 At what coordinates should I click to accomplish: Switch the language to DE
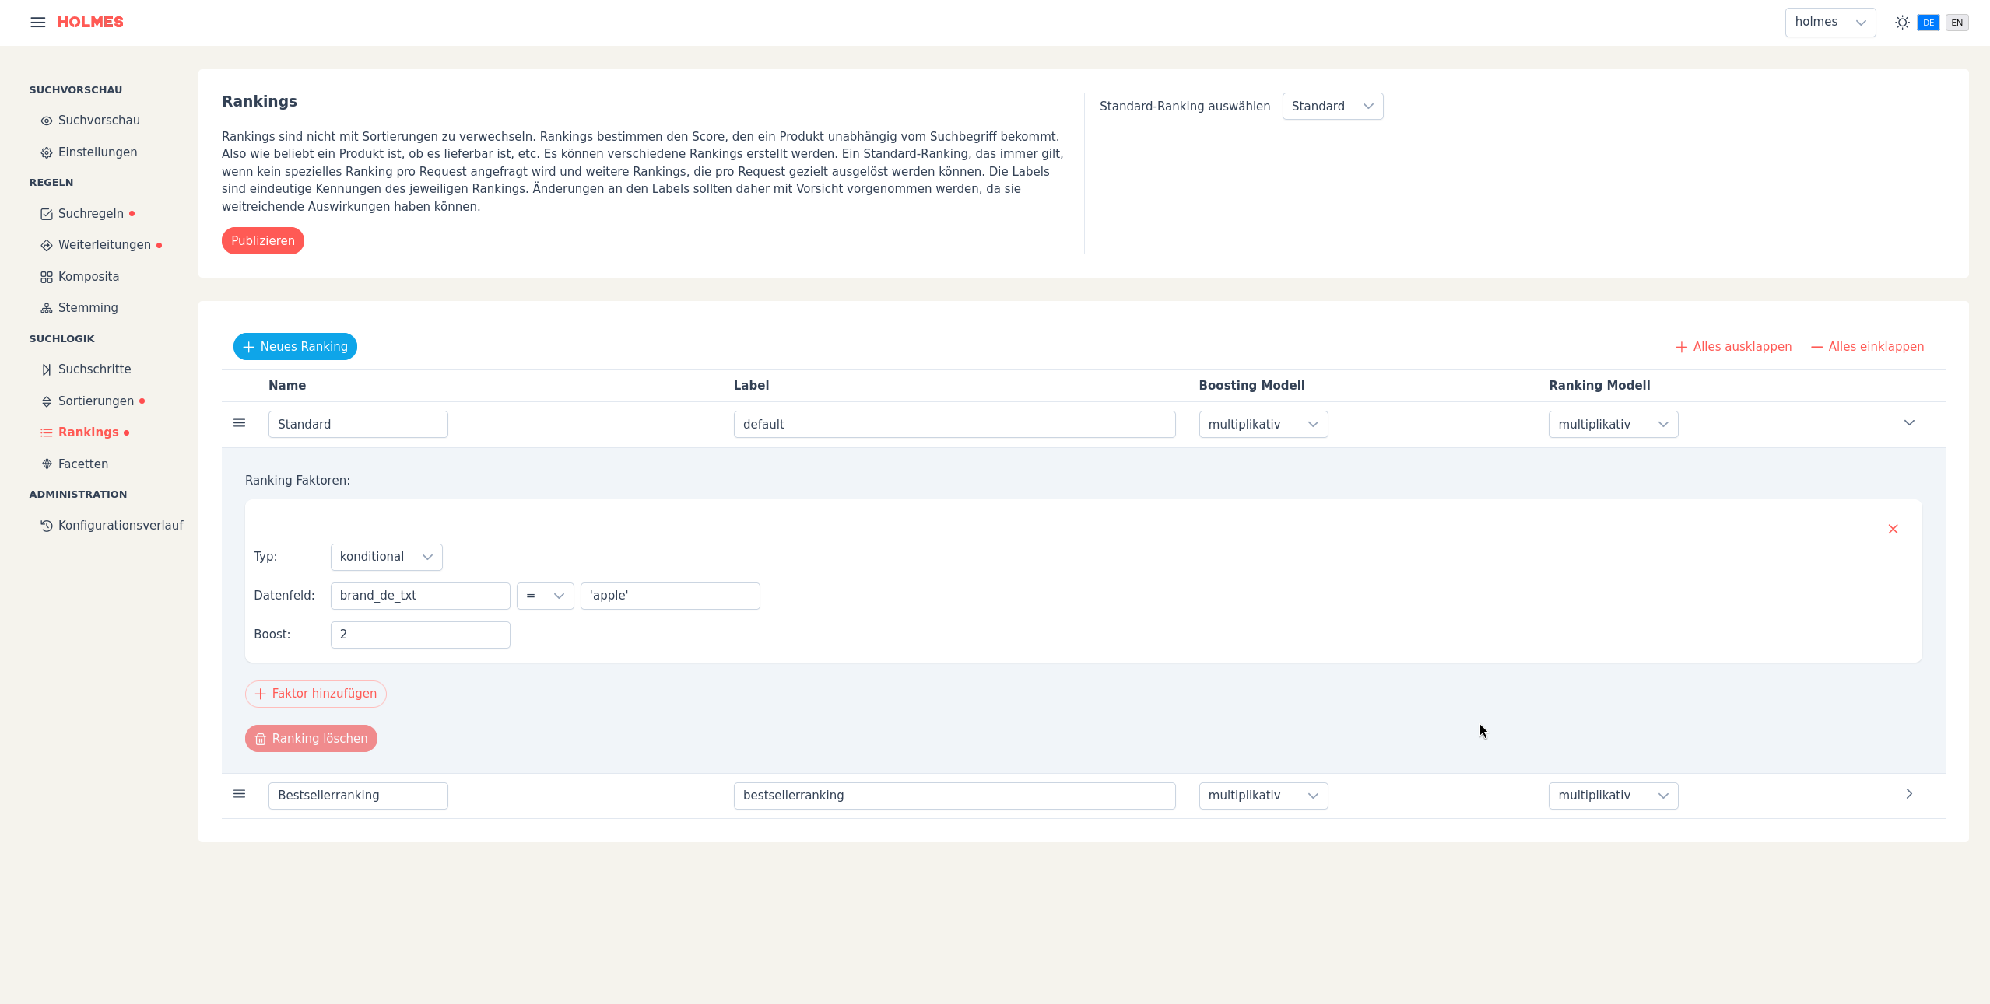coord(1928,23)
